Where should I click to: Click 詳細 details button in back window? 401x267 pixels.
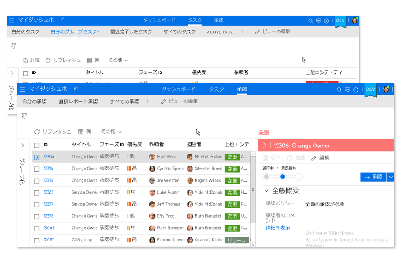point(31,61)
